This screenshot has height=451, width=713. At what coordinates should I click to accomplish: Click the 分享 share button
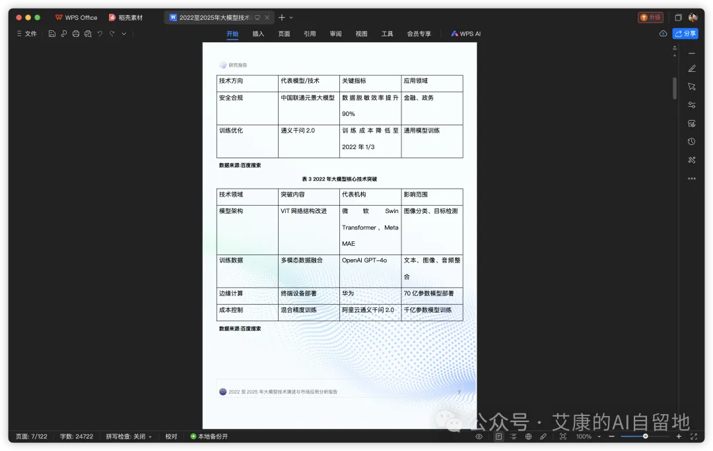(685, 34)
